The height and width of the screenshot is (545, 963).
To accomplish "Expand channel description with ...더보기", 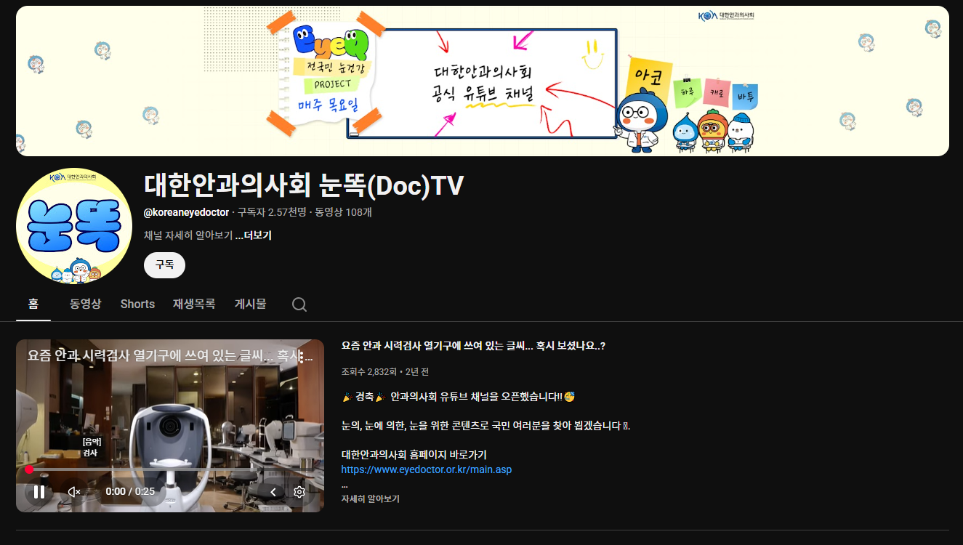I will [254, 235].
